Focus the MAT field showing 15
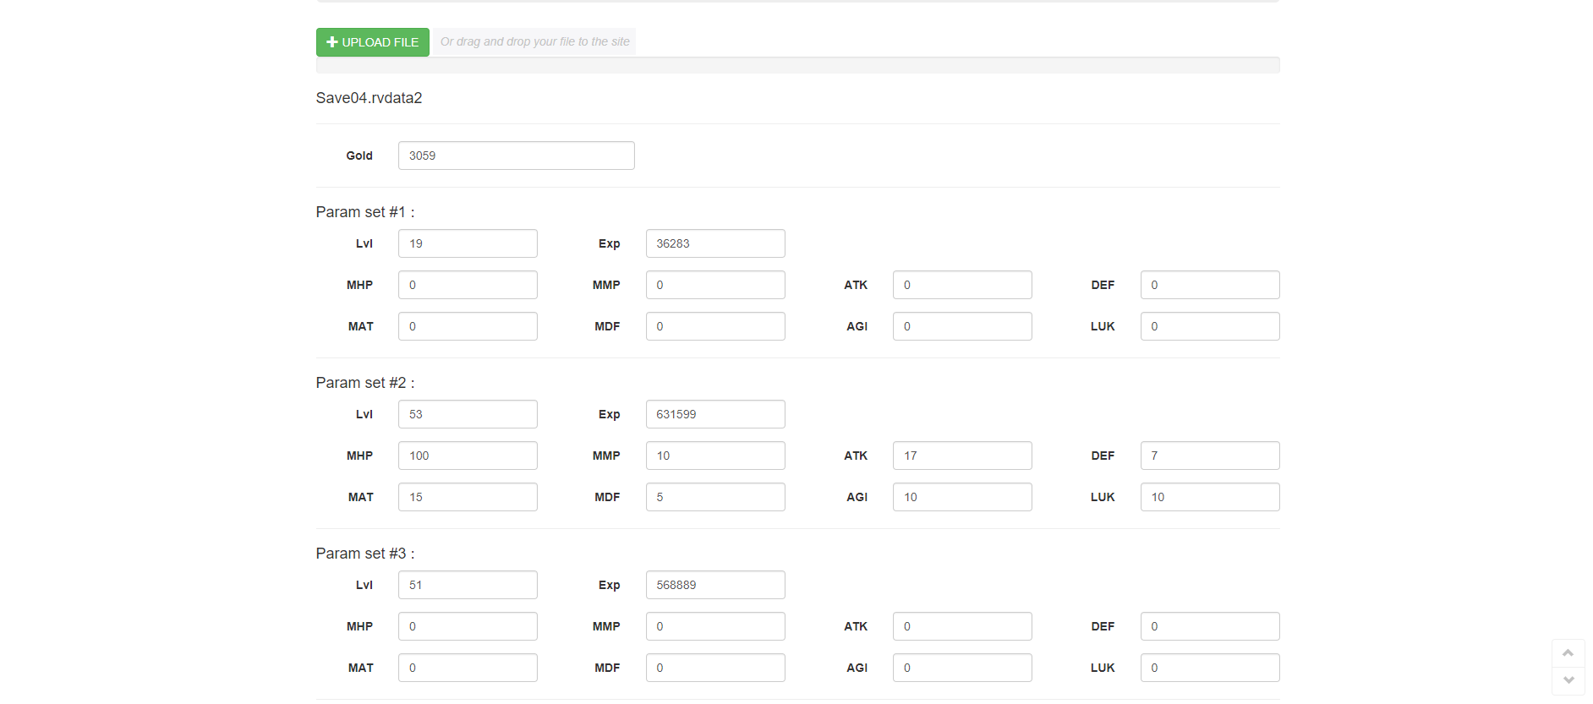This screenshot has width=1593, height=704. click(x=468, y=497)
